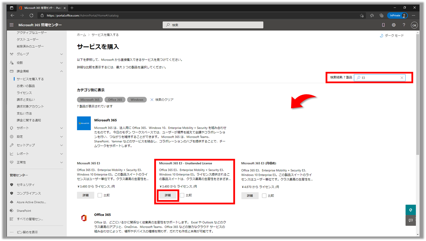The width and height of the screenshot is (426, 241).
Task: Toggle ダークモード
Action: click(392, 35)
